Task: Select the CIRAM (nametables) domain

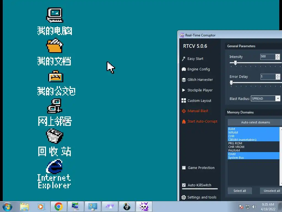Action: [x=254, y=140]
